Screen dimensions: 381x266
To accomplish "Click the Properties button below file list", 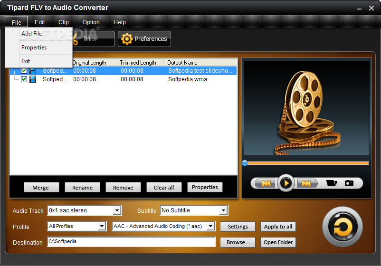I will click(x=205, y=187).
